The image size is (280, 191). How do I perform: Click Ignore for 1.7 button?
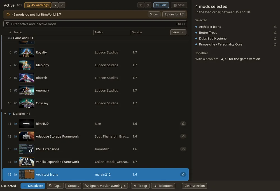[174, 14]
